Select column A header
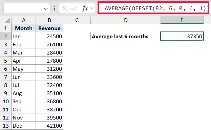 (24, 20)
